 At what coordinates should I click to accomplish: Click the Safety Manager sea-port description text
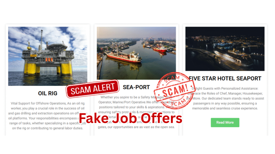(136, 112)
